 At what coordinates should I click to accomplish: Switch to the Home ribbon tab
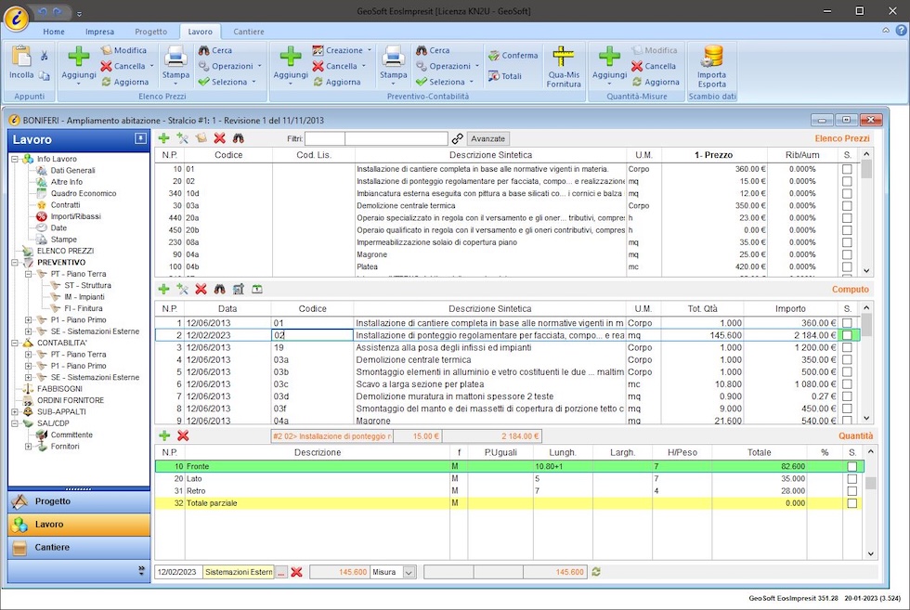point(54,32)
